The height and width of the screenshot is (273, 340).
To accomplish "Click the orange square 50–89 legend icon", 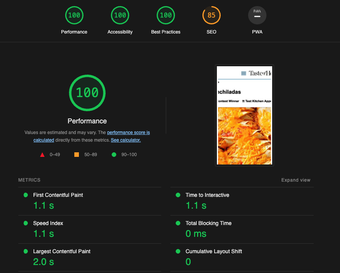I will tap(77, 155).
